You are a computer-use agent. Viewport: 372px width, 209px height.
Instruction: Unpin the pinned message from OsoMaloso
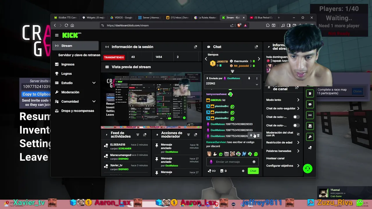249,78
